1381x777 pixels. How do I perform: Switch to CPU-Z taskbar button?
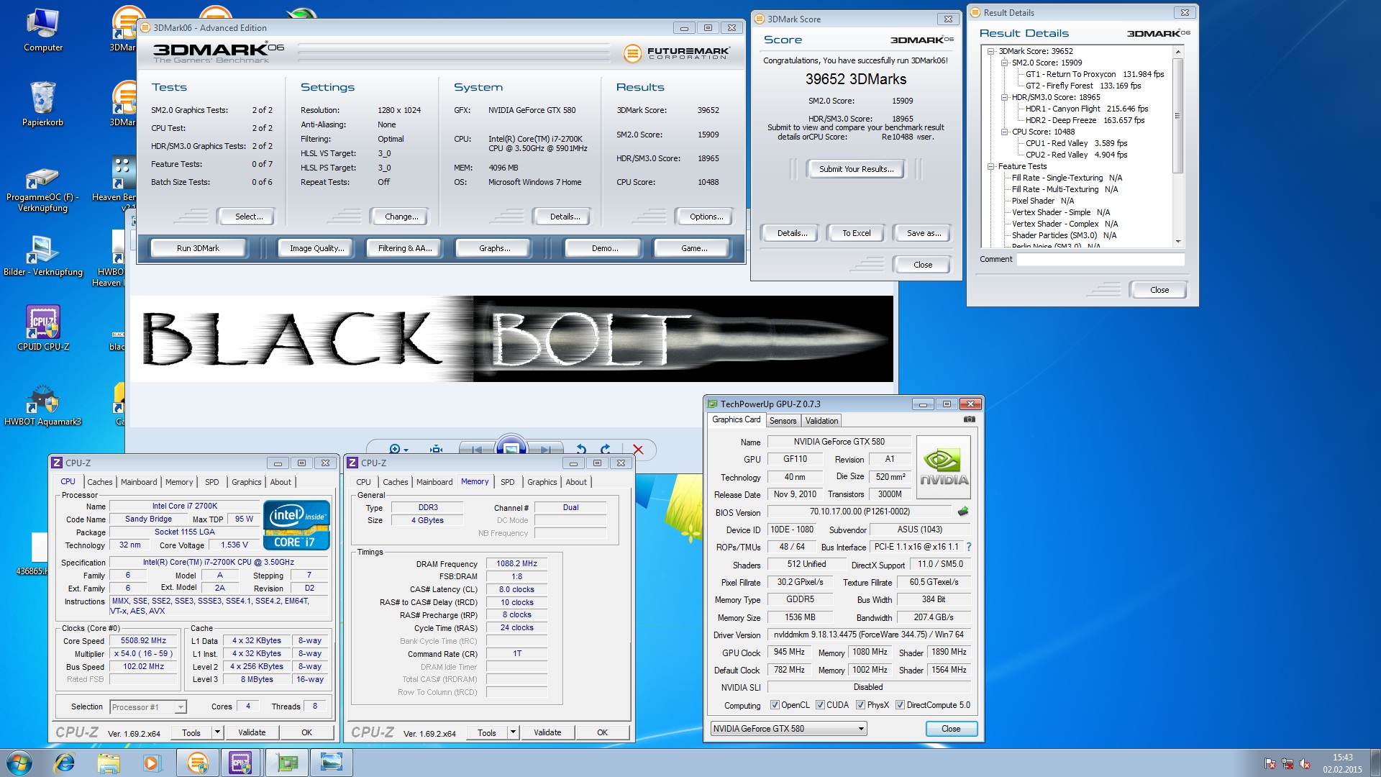coord(240,763)
